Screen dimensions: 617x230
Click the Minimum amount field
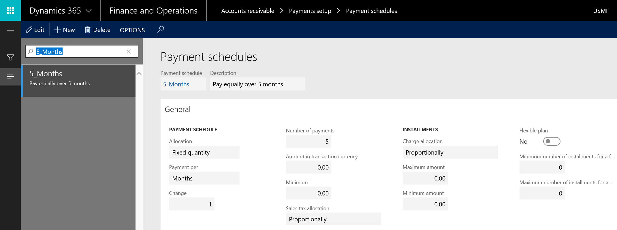click(x=425, y=204)
